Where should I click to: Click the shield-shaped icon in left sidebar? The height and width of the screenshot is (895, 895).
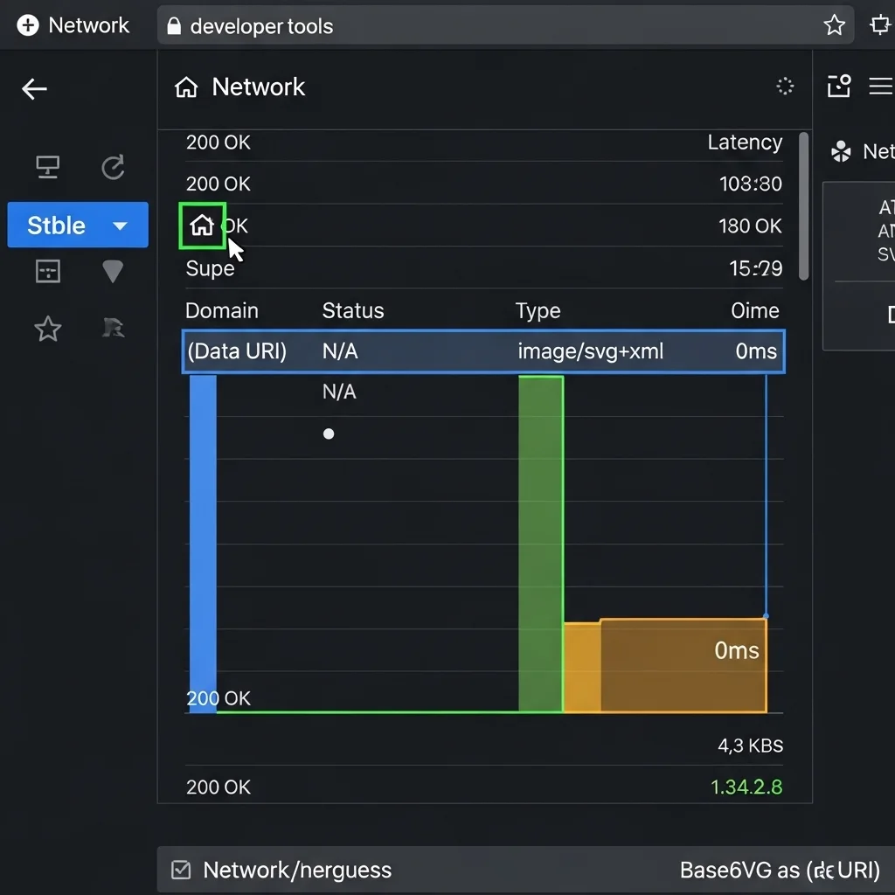pyautogui.click(x=113, y=272)
